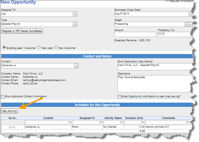
Task: Click the Amount input field
Action: [135, 34]
